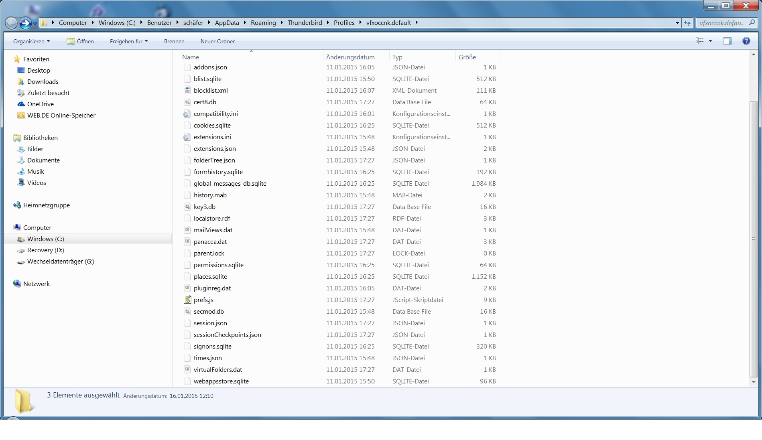Select the secmod.db file icon
This screenshot has width=762, height=440.
(x=187, y=311)
